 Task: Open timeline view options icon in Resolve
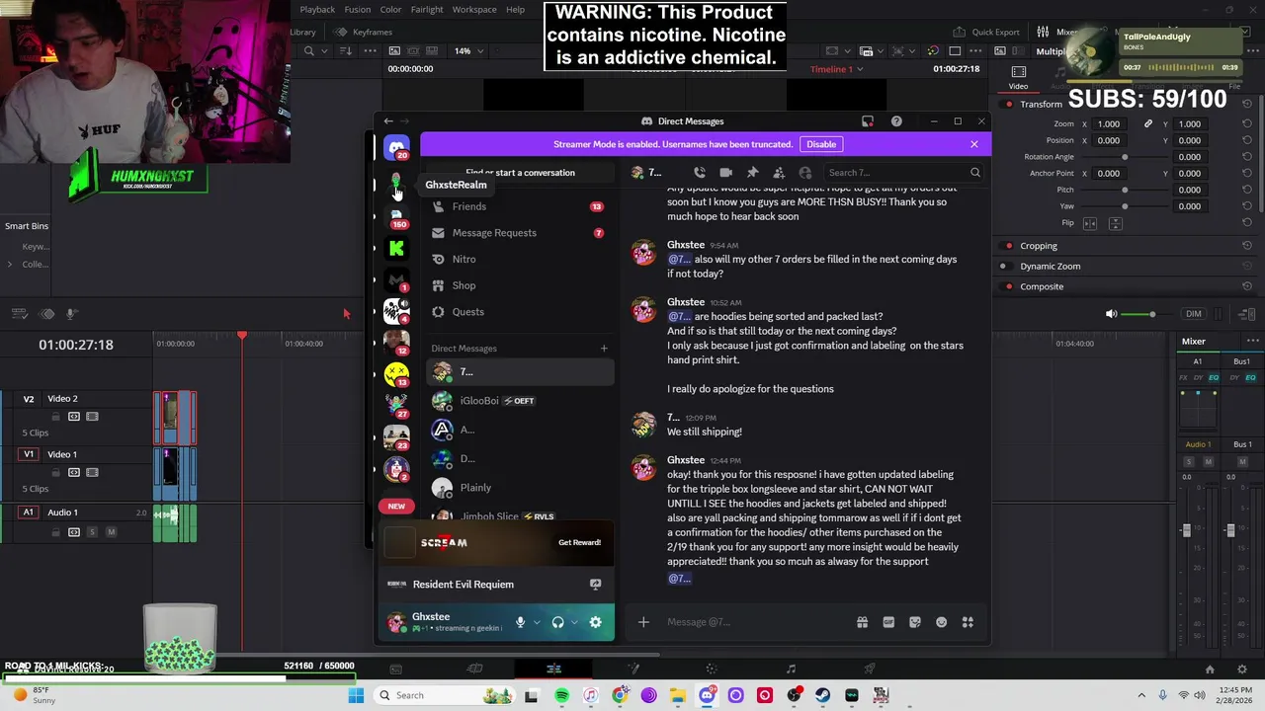coord(19,314)
